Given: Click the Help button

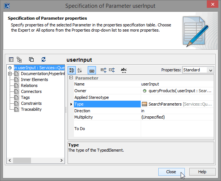Looking at the screenshot, I should (x=202, y=172).
